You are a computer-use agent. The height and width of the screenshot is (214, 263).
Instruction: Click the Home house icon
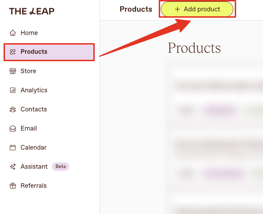click(13, 33)
